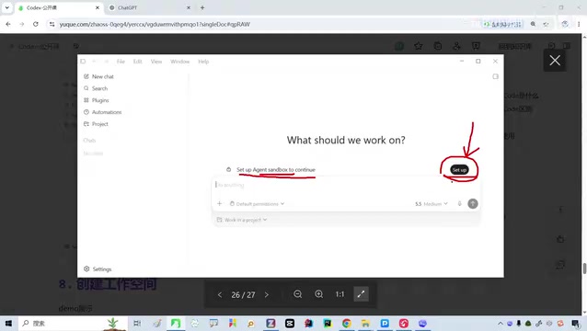Toggle fit-to-screen expand icon in viewer
The width and height of the screenshot is (587, 331).
361,294
